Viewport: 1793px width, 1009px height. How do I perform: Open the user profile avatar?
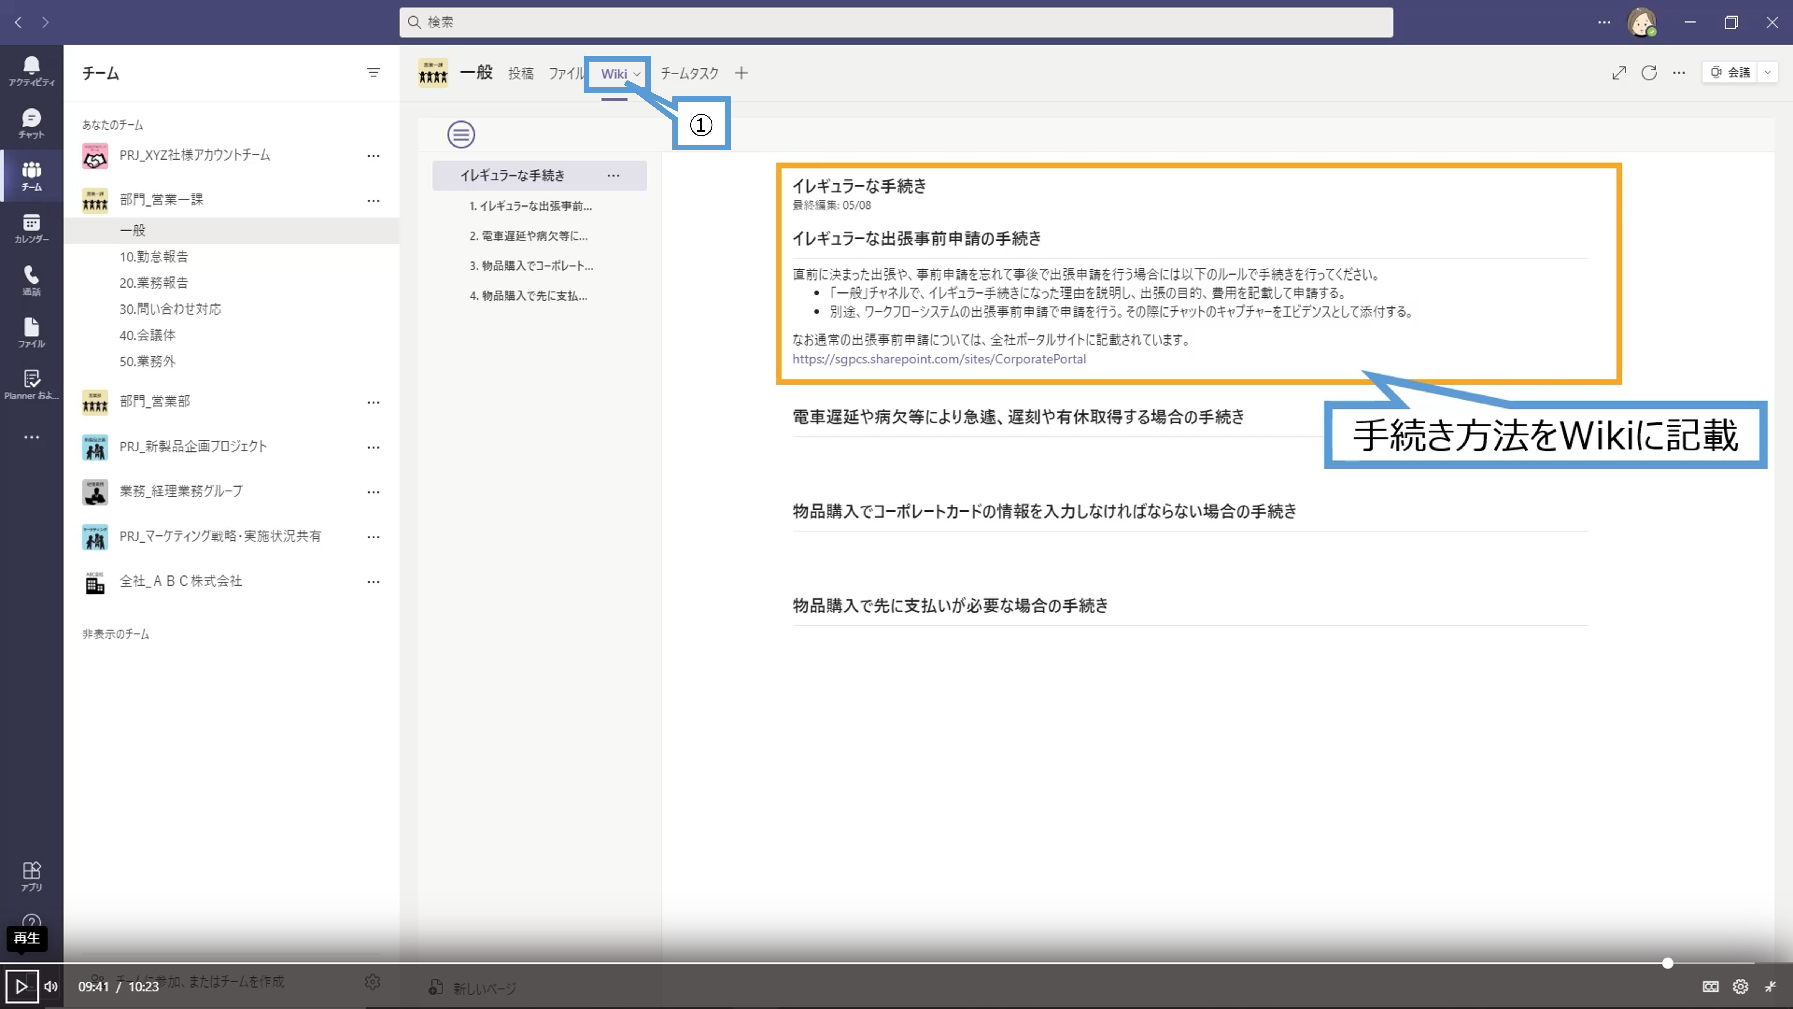click(x=1641, y=22)
